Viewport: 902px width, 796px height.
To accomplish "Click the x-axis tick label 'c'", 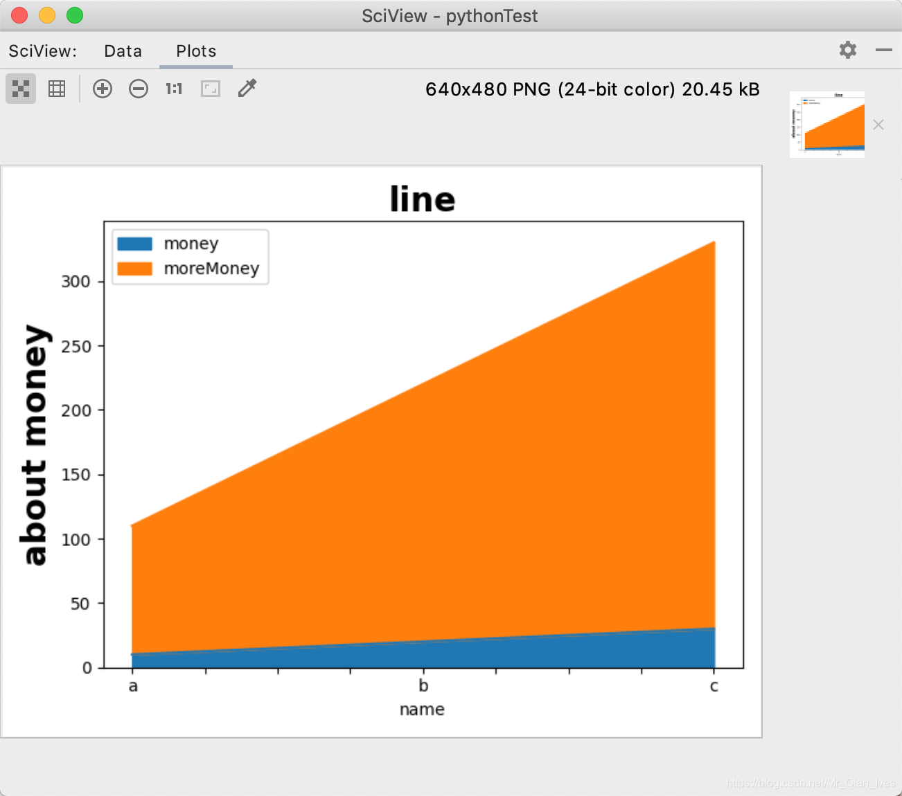I will (x=714, y=686).
